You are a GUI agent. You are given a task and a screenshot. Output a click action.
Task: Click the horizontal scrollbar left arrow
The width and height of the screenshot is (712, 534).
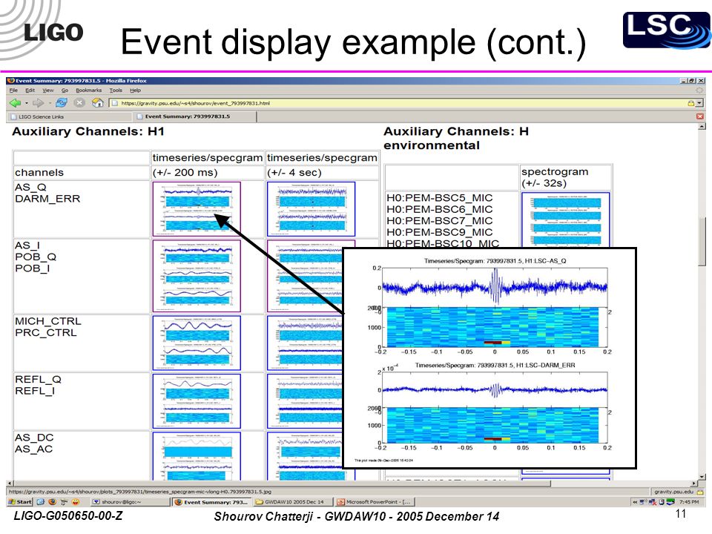10,484
